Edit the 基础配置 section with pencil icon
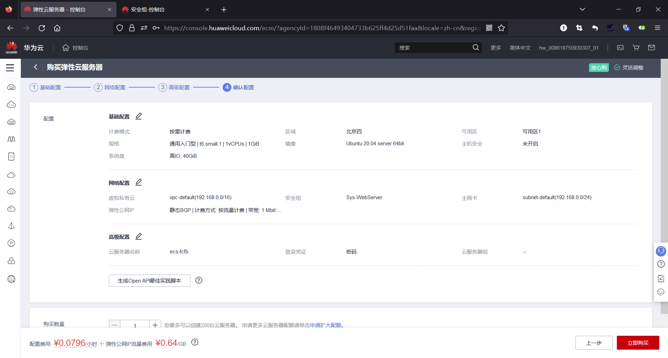The width and height of the screenshot is (668, 358). pyautogui.click(x=138, y=116)
